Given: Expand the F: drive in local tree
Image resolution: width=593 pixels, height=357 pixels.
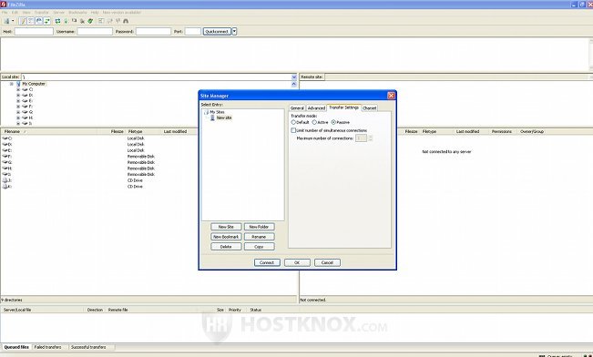Looking at the screenshot, I should pos(18,107).
